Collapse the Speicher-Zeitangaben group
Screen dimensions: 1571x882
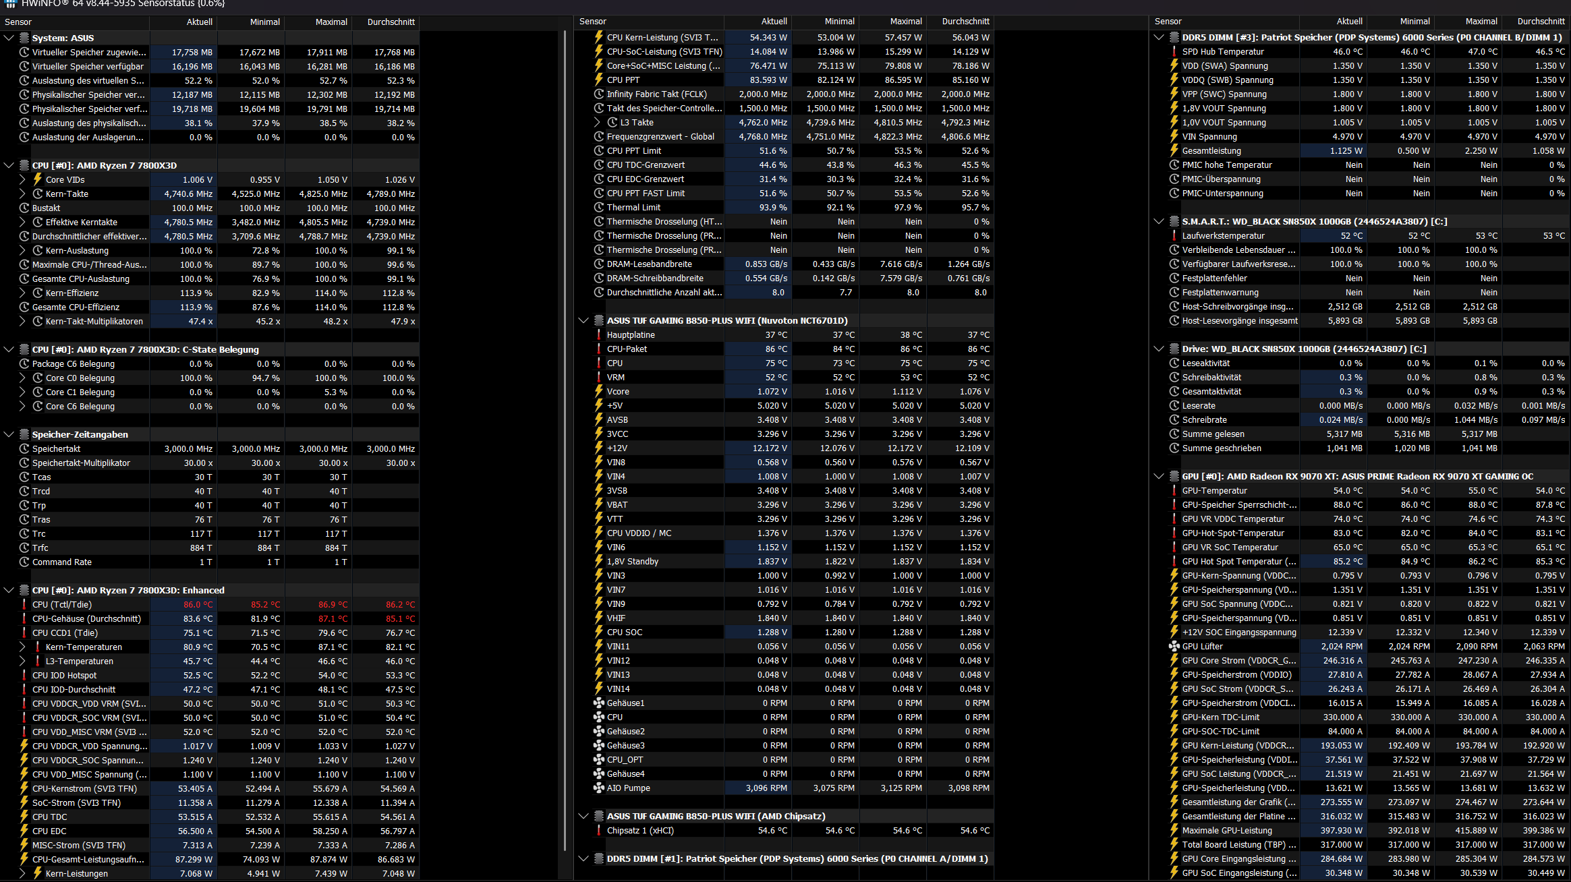point(9,434)
